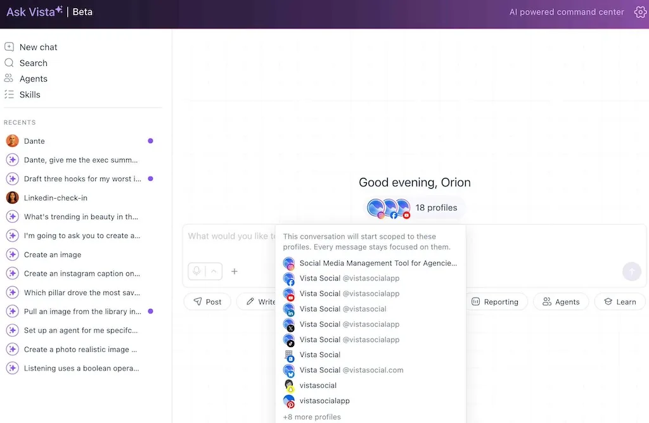Click the Post quick action button
The image size is (649, 423).
(x=207, y=302)
